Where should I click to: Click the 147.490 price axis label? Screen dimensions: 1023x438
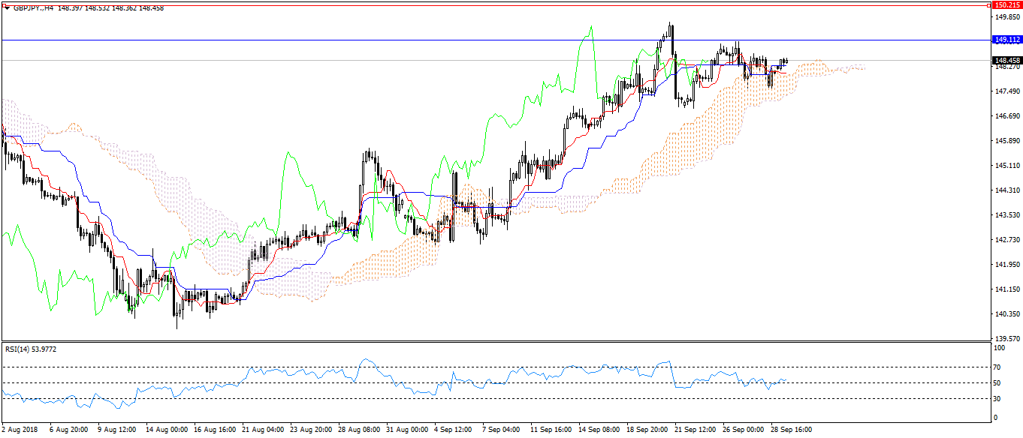pyautogui.click(x=1006, y=91)
